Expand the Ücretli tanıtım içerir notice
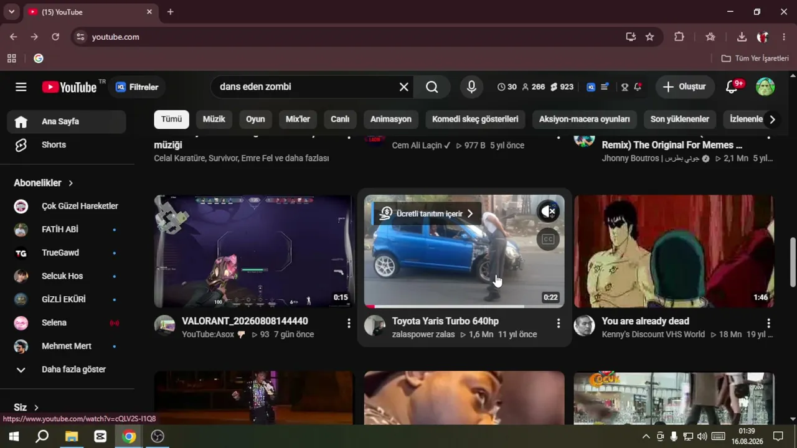Image resolution: width=797 pixels, height=448 pixels. coord(427,213)
